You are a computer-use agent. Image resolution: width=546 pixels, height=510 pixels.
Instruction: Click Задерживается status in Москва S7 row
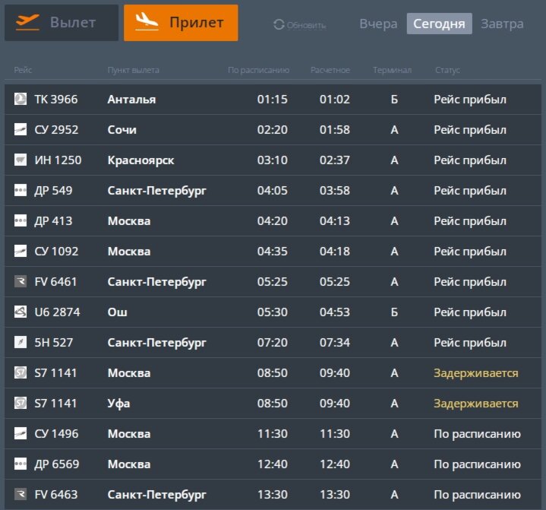(475, 373)
